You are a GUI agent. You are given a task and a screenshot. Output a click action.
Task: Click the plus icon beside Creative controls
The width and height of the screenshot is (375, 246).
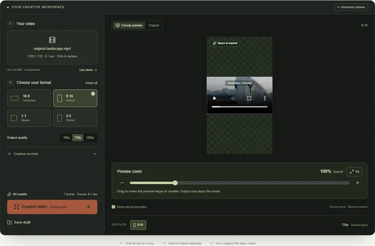click(9, 154)
